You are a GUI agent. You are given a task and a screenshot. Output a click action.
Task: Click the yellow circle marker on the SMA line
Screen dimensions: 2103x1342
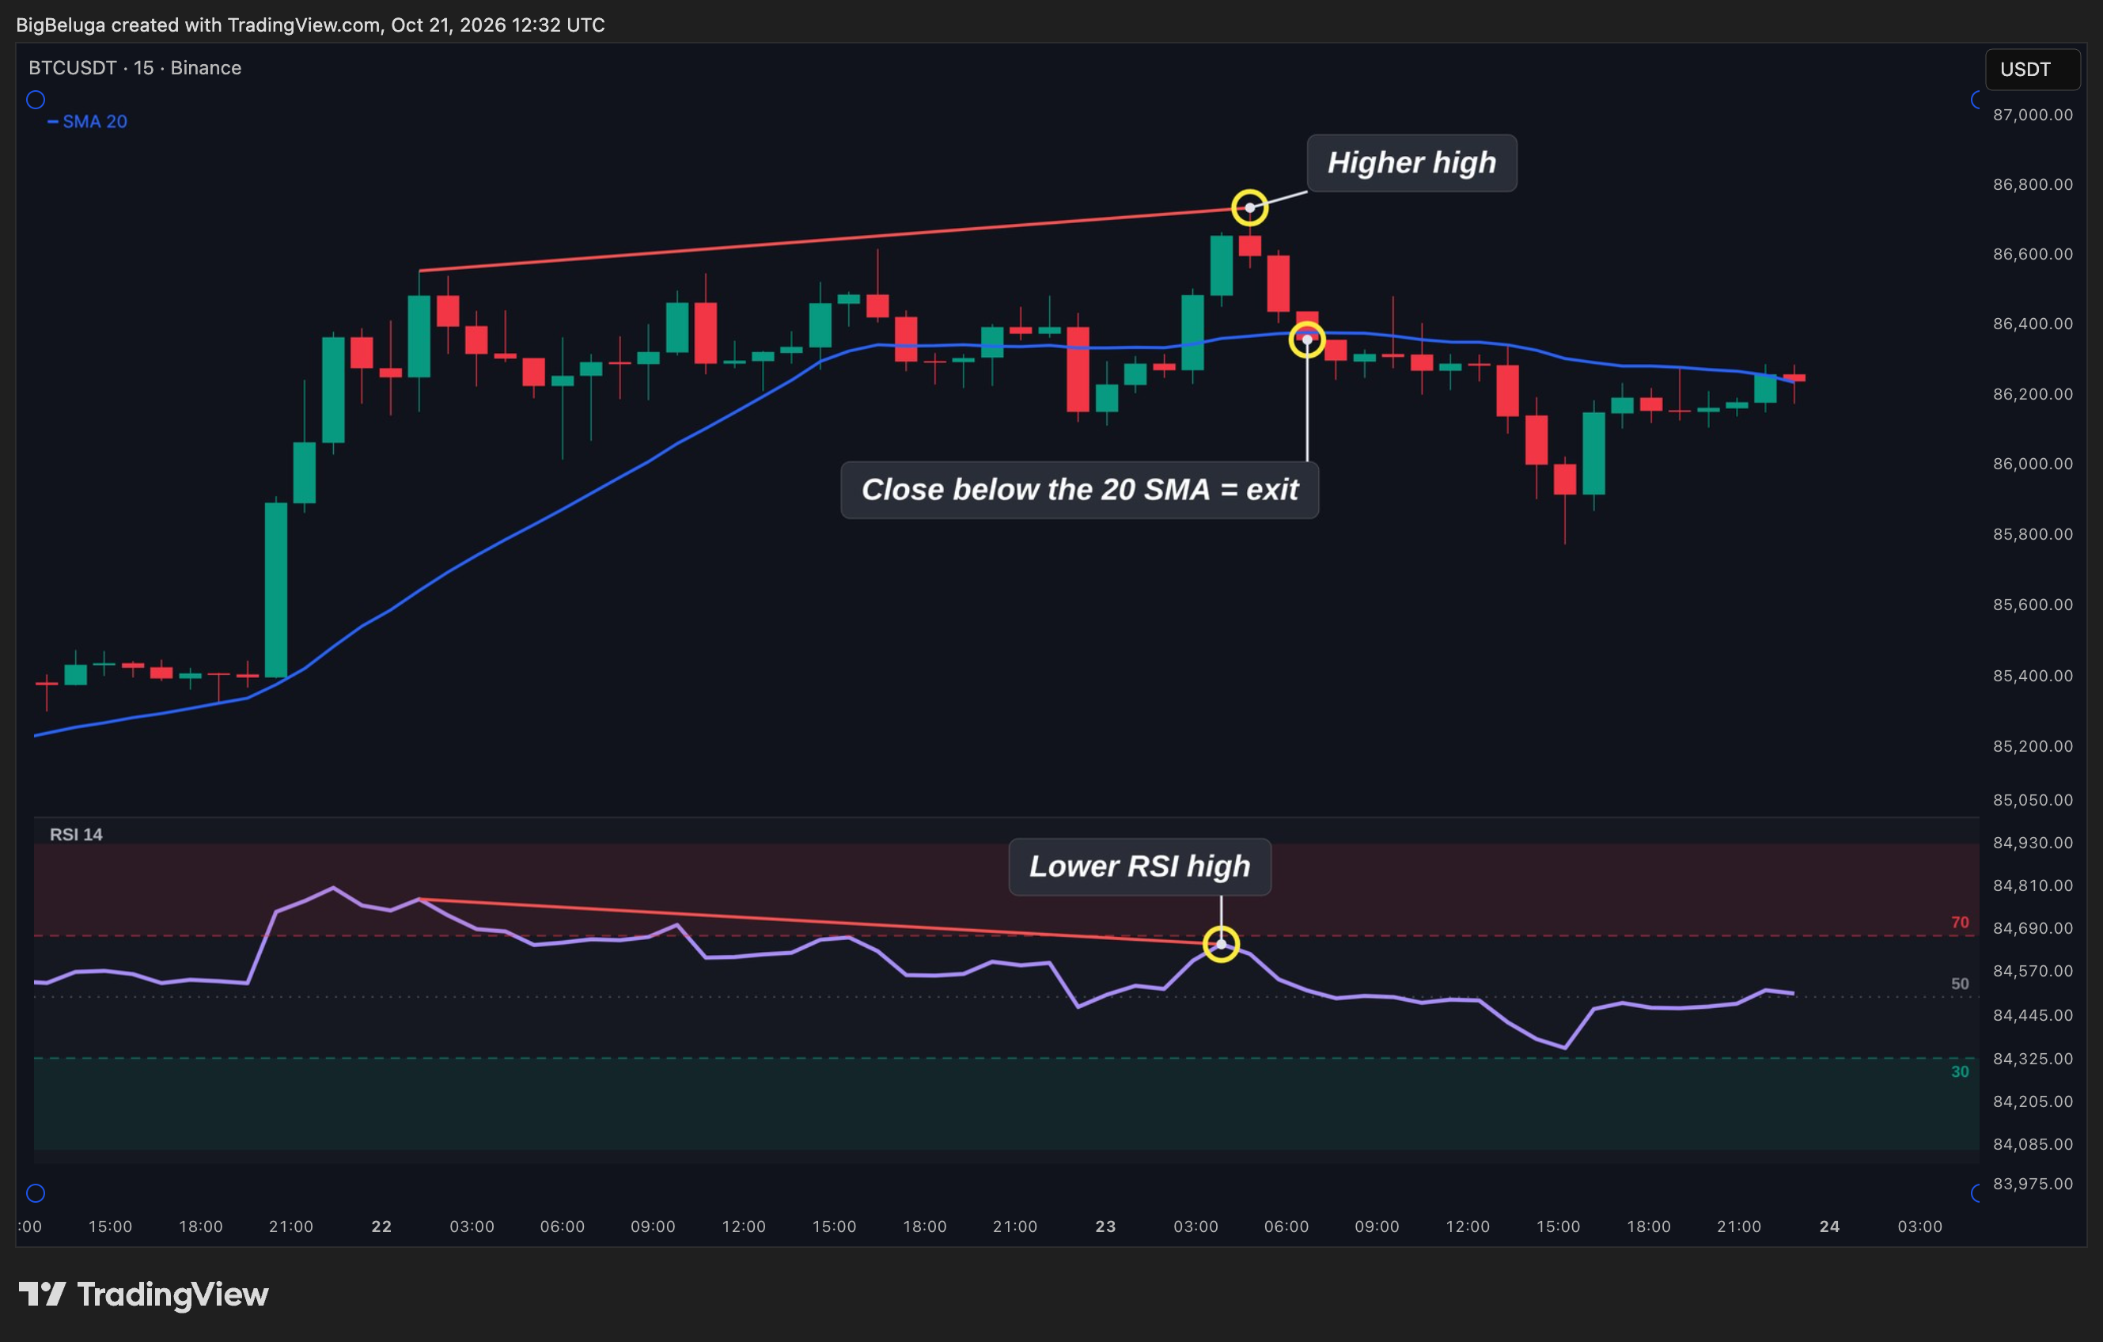coord(1306,339)
